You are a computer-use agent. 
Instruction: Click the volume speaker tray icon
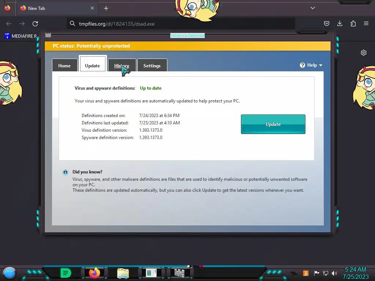tap(334, 273)
